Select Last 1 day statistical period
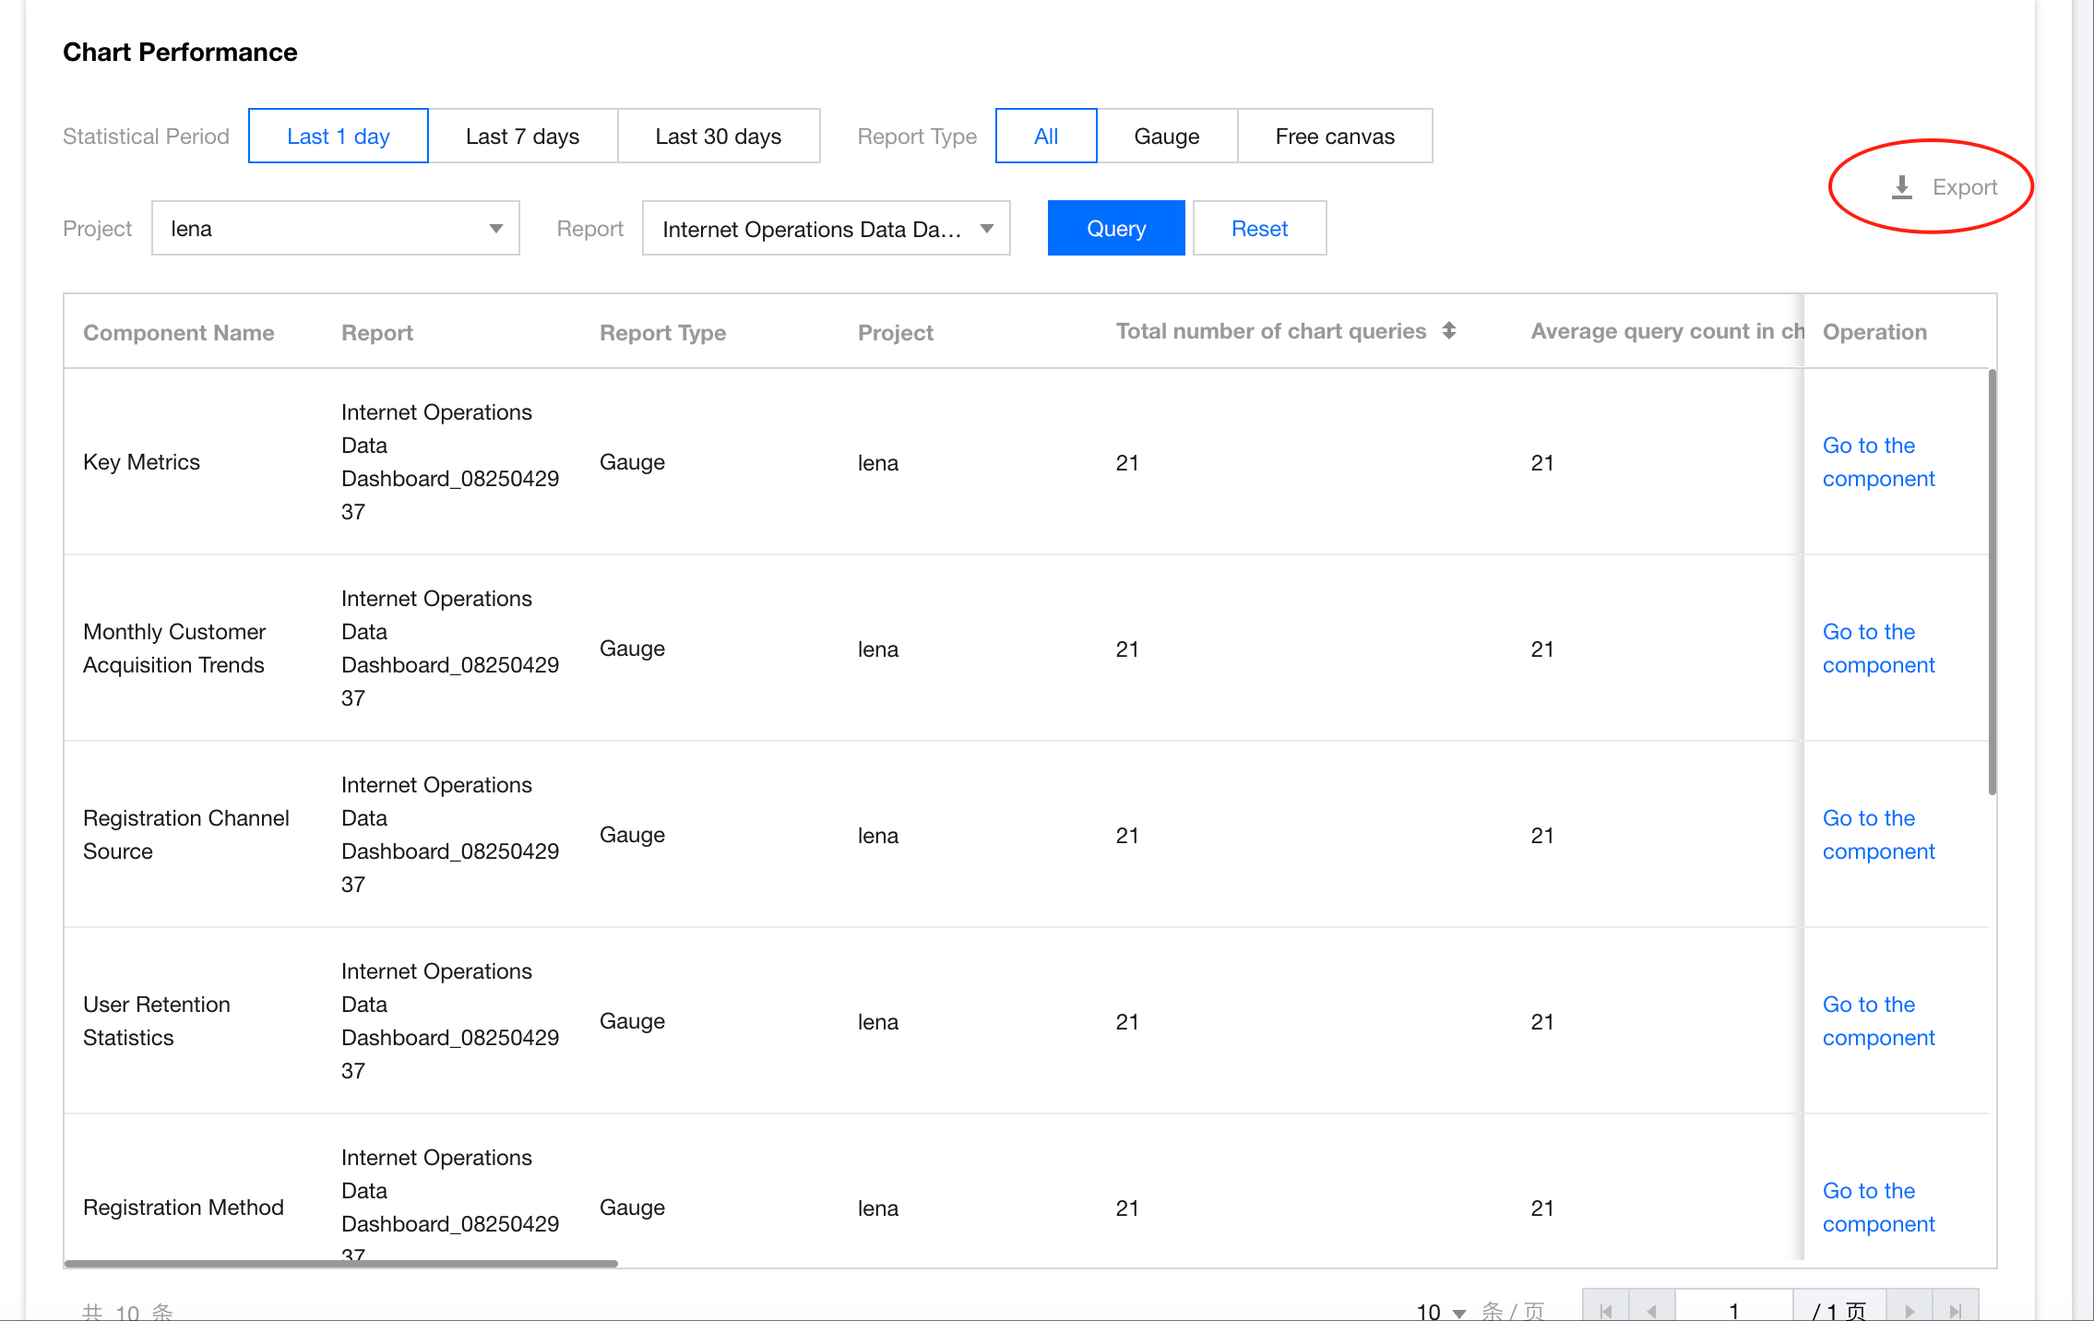This screenshot has height=1321, width=2094. [x=338, y=137]
